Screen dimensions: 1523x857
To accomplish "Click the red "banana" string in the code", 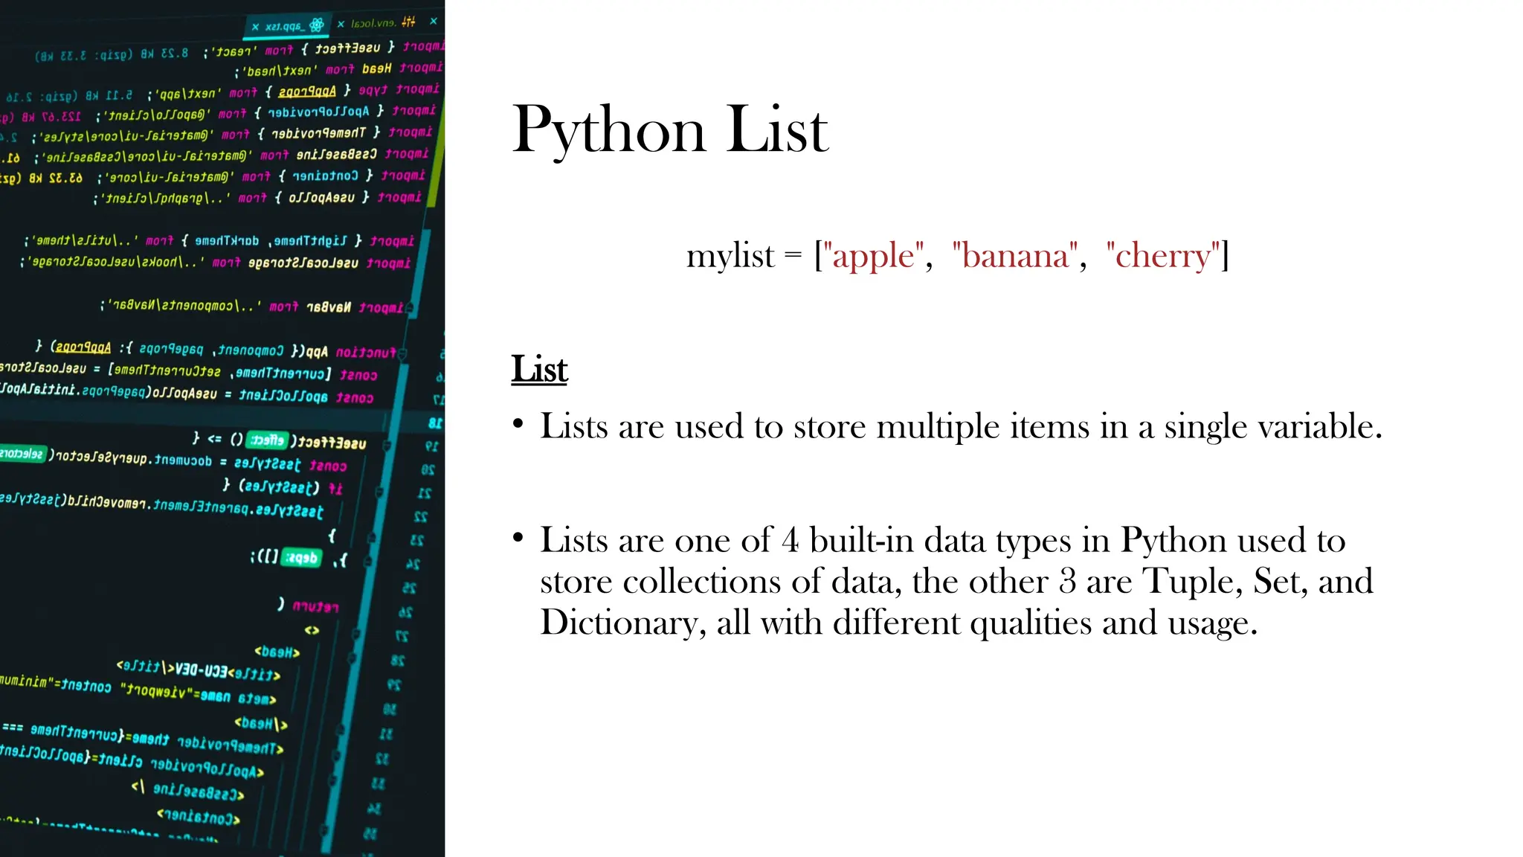I will click(1015, 256).
